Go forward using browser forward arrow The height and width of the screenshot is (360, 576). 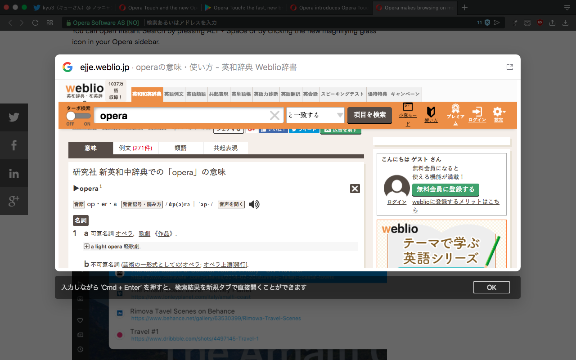(22, 22)
